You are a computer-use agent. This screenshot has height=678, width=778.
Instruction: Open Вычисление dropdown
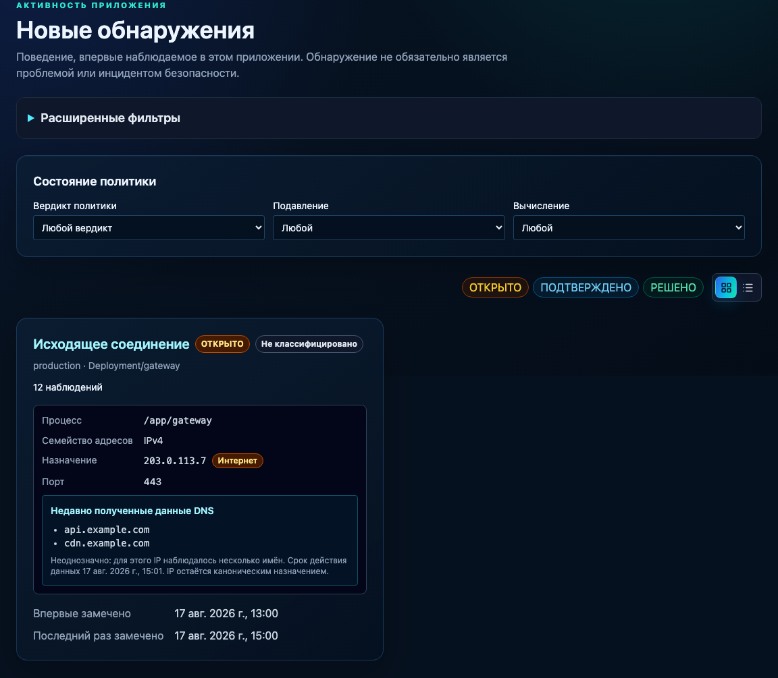pos(629,227)
